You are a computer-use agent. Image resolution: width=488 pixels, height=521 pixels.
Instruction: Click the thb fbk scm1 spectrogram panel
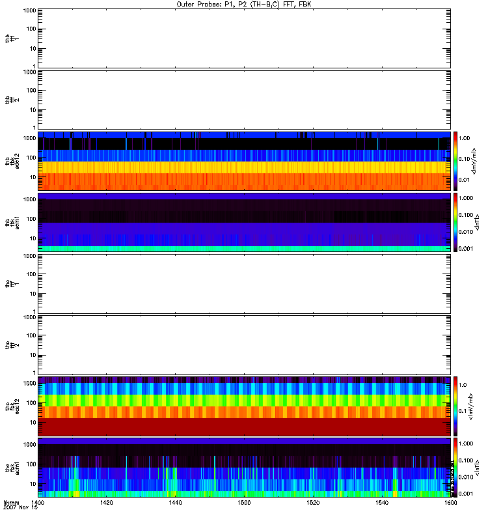coord(244,222)
